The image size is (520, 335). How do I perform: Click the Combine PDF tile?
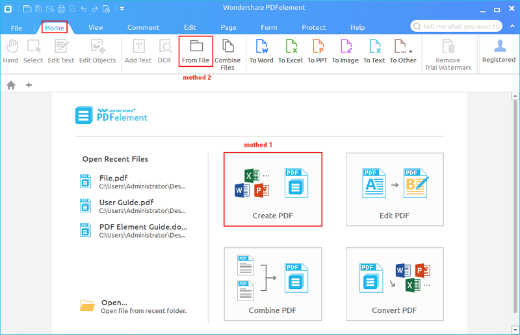click(273, 284)
